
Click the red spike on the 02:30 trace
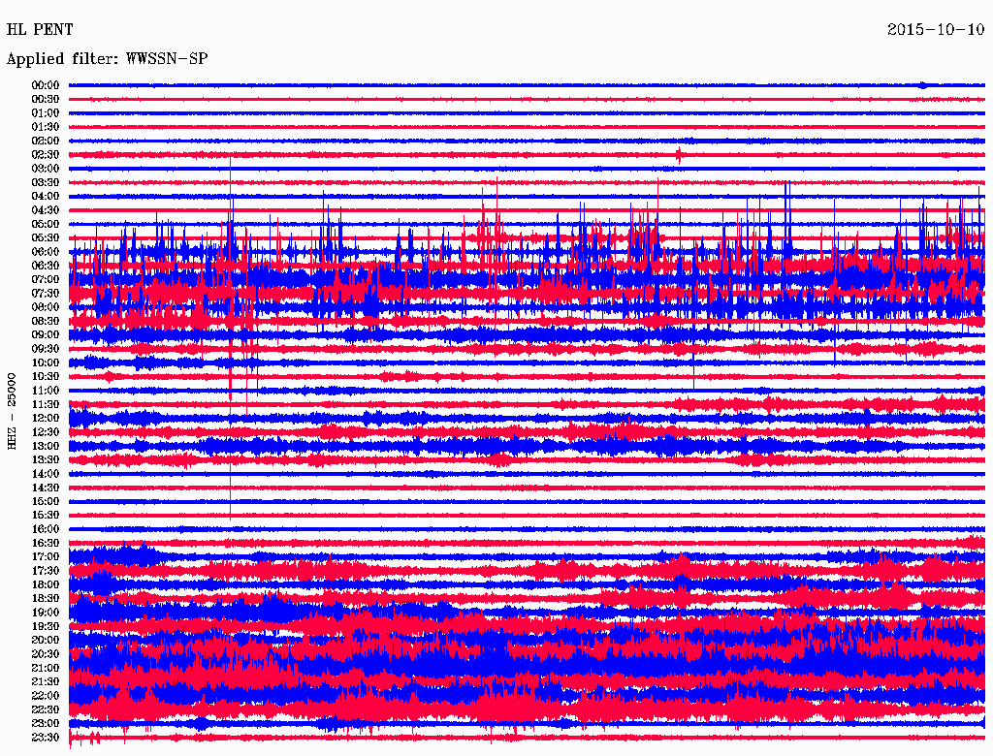click(x=679, y=154)
